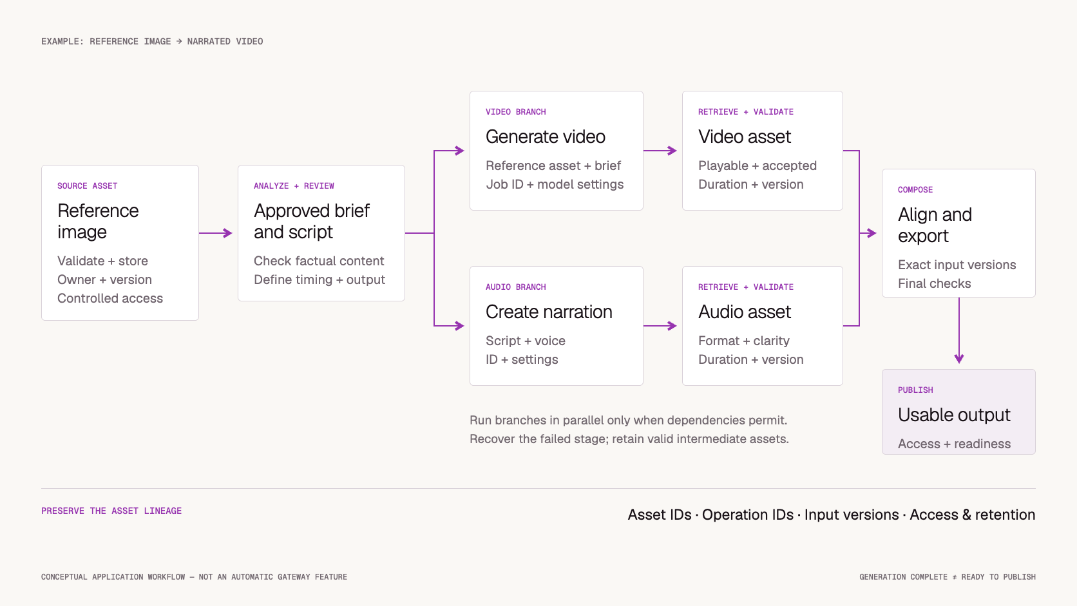Click the 'Reference image' card title

click(x=98, y=221)
